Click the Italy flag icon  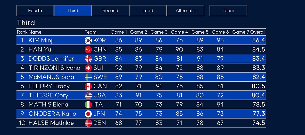click(x=88, y=105)
